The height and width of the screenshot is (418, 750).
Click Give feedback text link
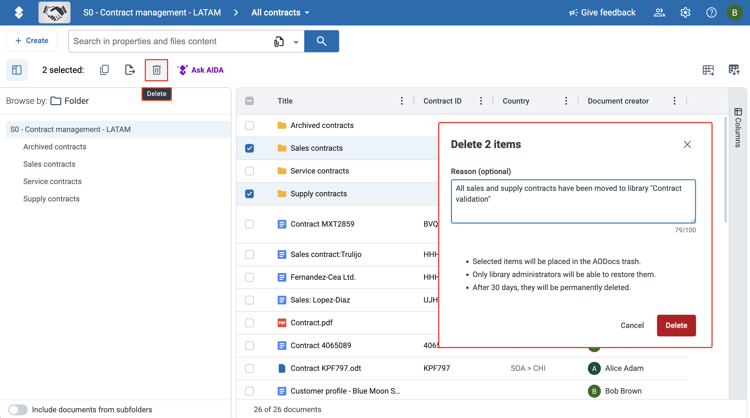click(608, 12)
